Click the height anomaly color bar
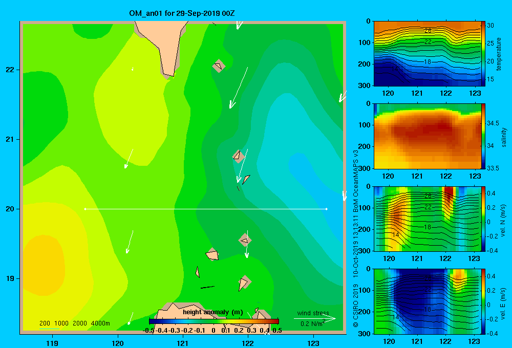This screenshot has width=512, height=348. tap(214, 321)
